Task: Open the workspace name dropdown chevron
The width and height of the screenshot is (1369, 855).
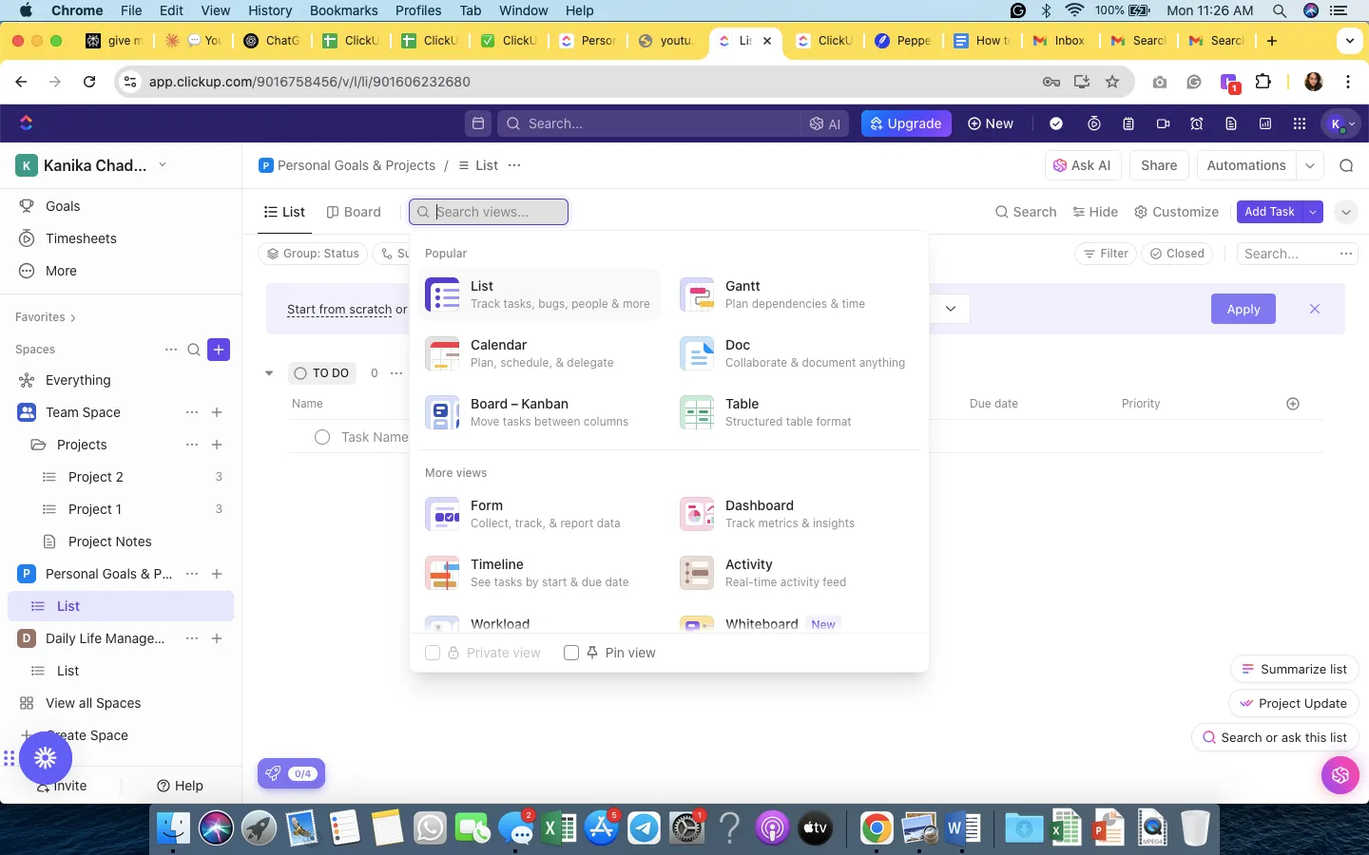Action: 163,164
